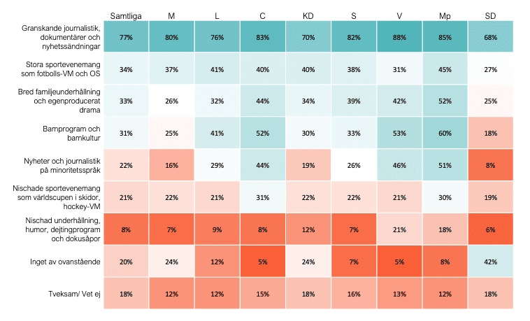This screenshot has width=530, height=321.
Task: Select the 42% cell in the SD column
Action: (490, 260)
